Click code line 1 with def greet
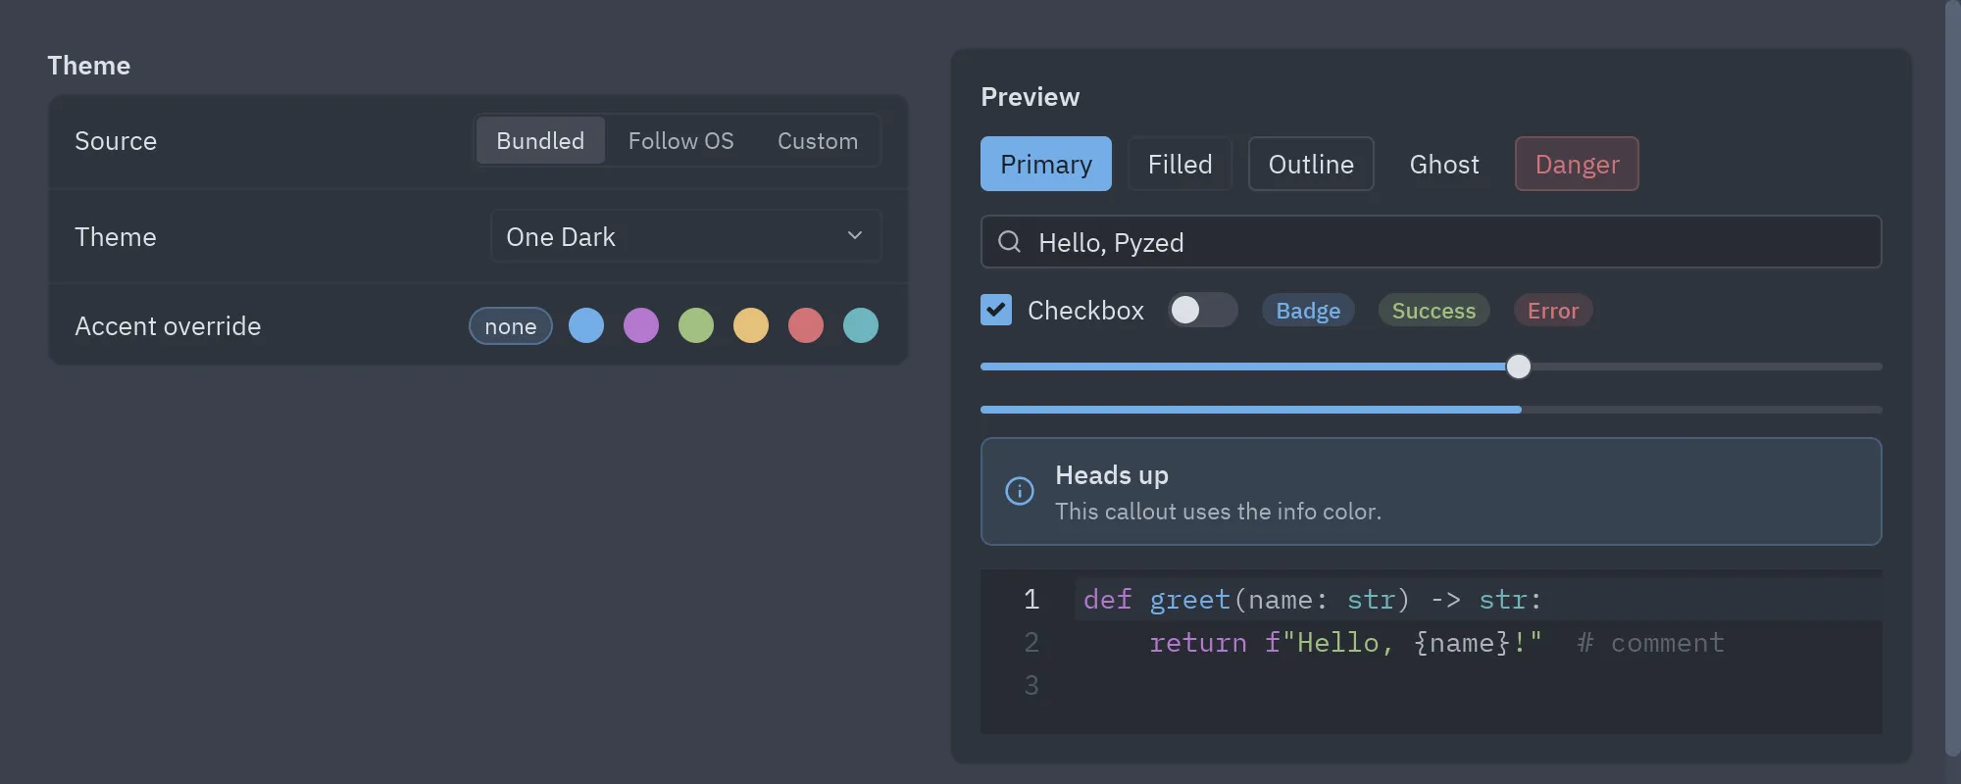Viewport: 1961px width, 784px height. pyautogui.click(x=1479, y=599)
